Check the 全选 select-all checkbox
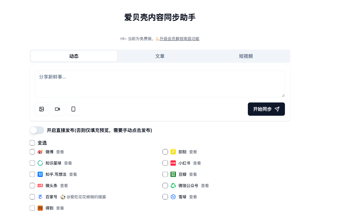This screenshot has height=218, width=349. tap(32, 143)
